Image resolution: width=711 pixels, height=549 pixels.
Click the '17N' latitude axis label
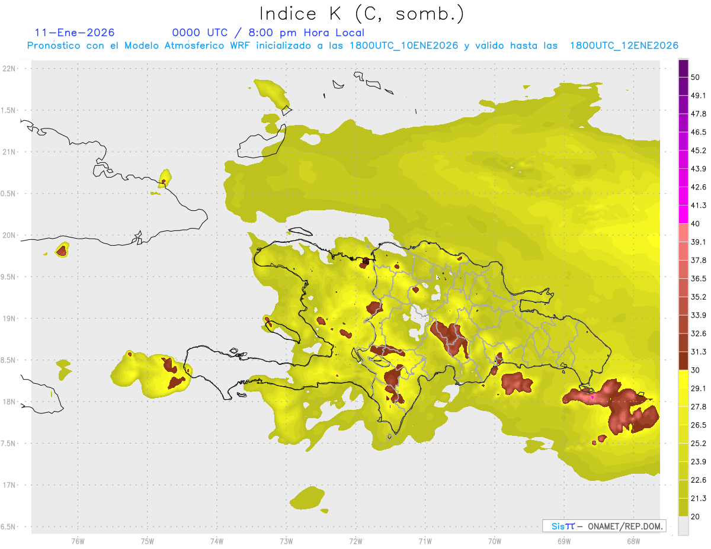tap(9, 486)
